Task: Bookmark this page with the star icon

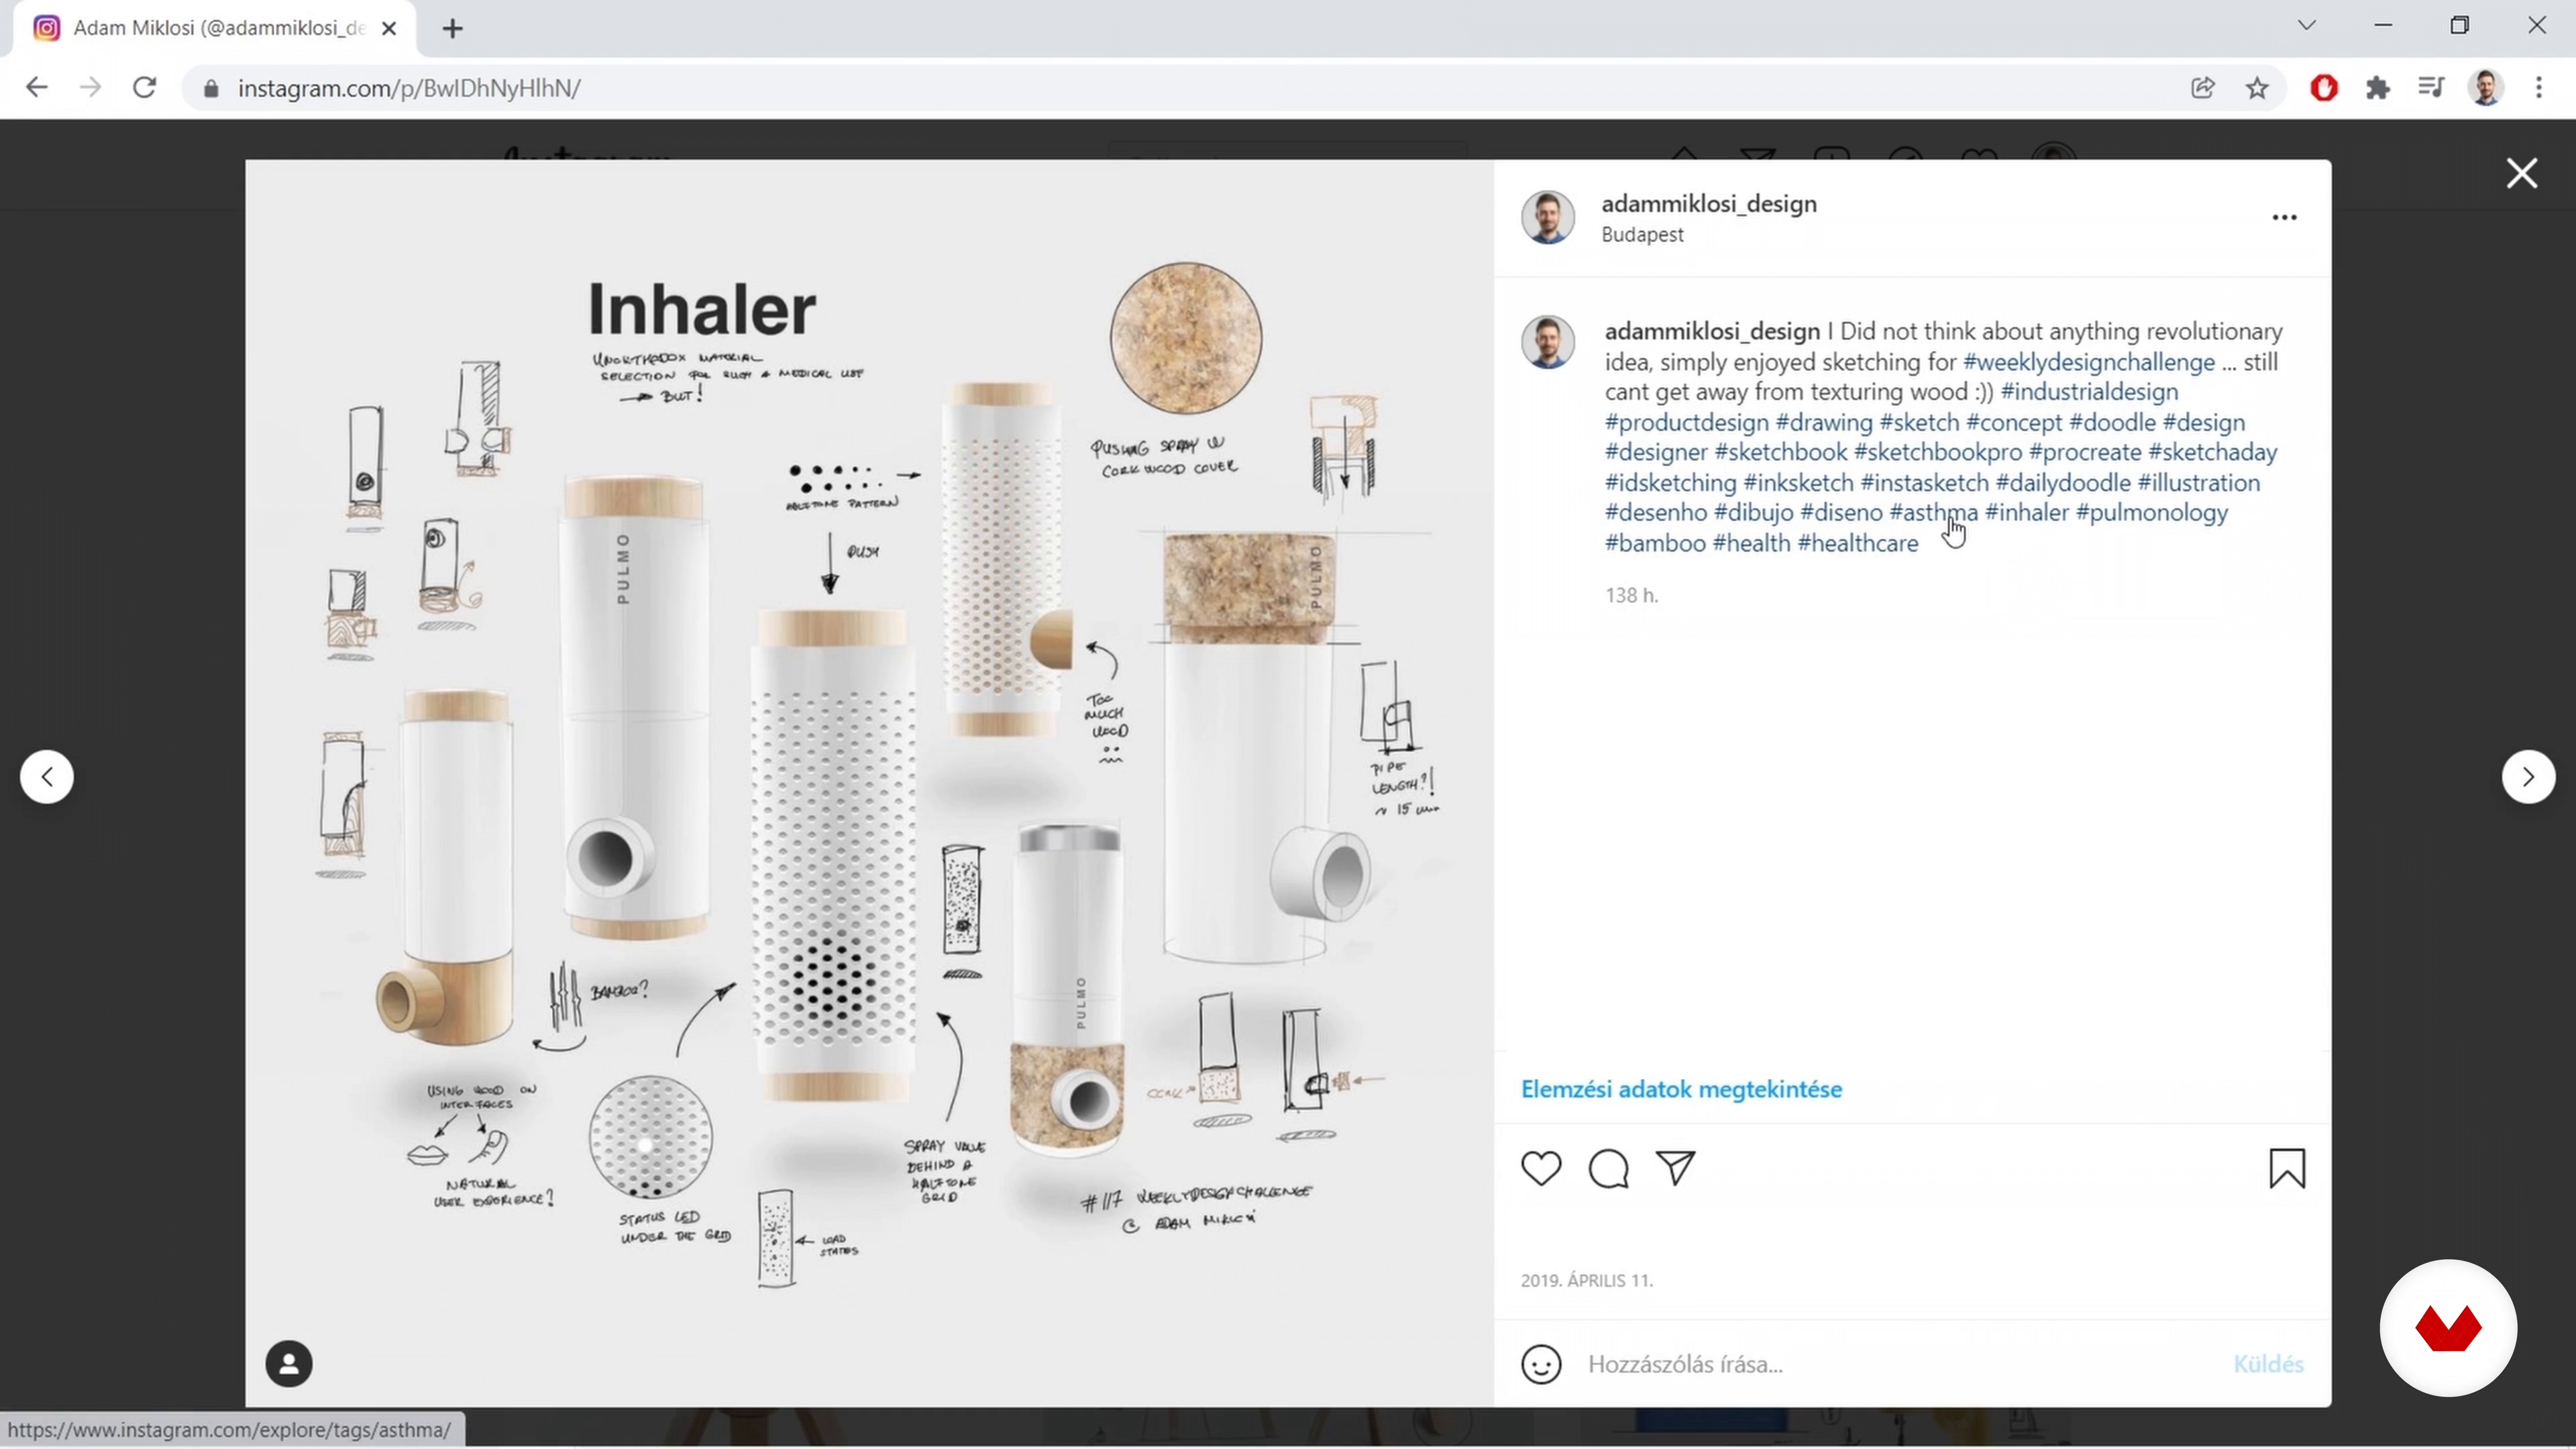Action: point(2257,88)
